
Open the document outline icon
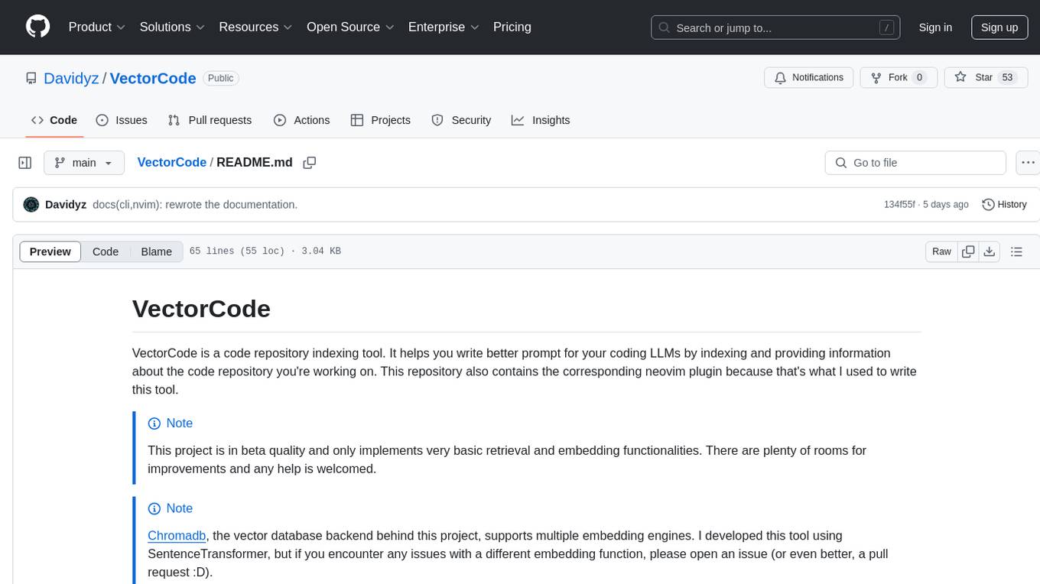1016,251
